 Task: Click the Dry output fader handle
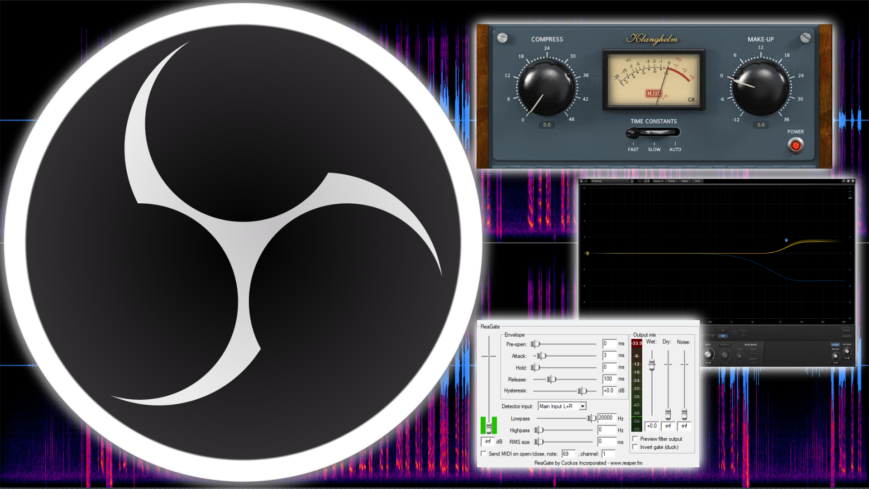tap(668, 414)
